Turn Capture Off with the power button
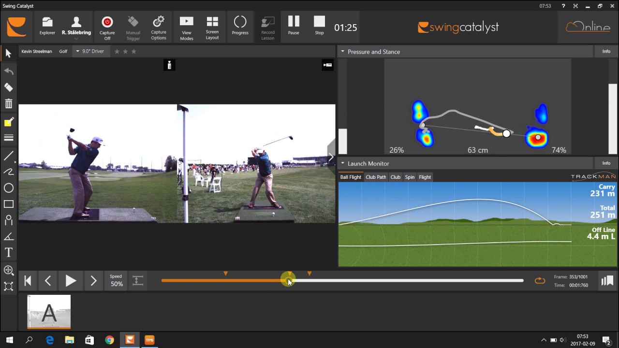 [107, 27]
